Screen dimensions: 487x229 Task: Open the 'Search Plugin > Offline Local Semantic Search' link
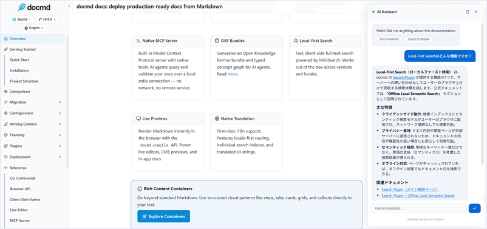click(418, 196)
